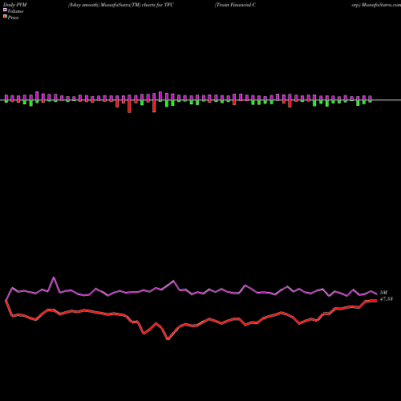Click the 'Volume' legend label
Screen dimensions: 401x401
click(x=15, y=11)
